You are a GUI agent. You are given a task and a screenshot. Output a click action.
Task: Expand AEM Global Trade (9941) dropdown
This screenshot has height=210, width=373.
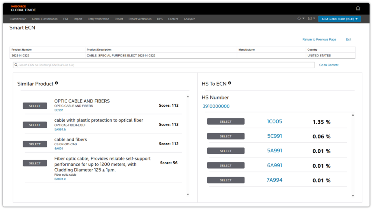click(339, 19)
